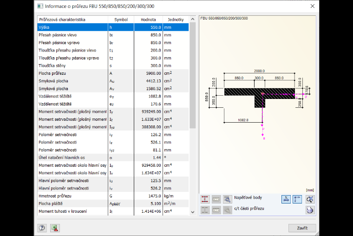
Task: Click the Zavřít button
Action: click(x=302, y=228)
